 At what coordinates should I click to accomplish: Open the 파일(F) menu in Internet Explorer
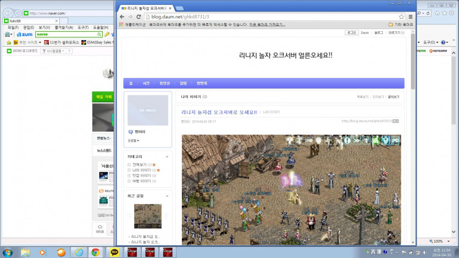13,27
